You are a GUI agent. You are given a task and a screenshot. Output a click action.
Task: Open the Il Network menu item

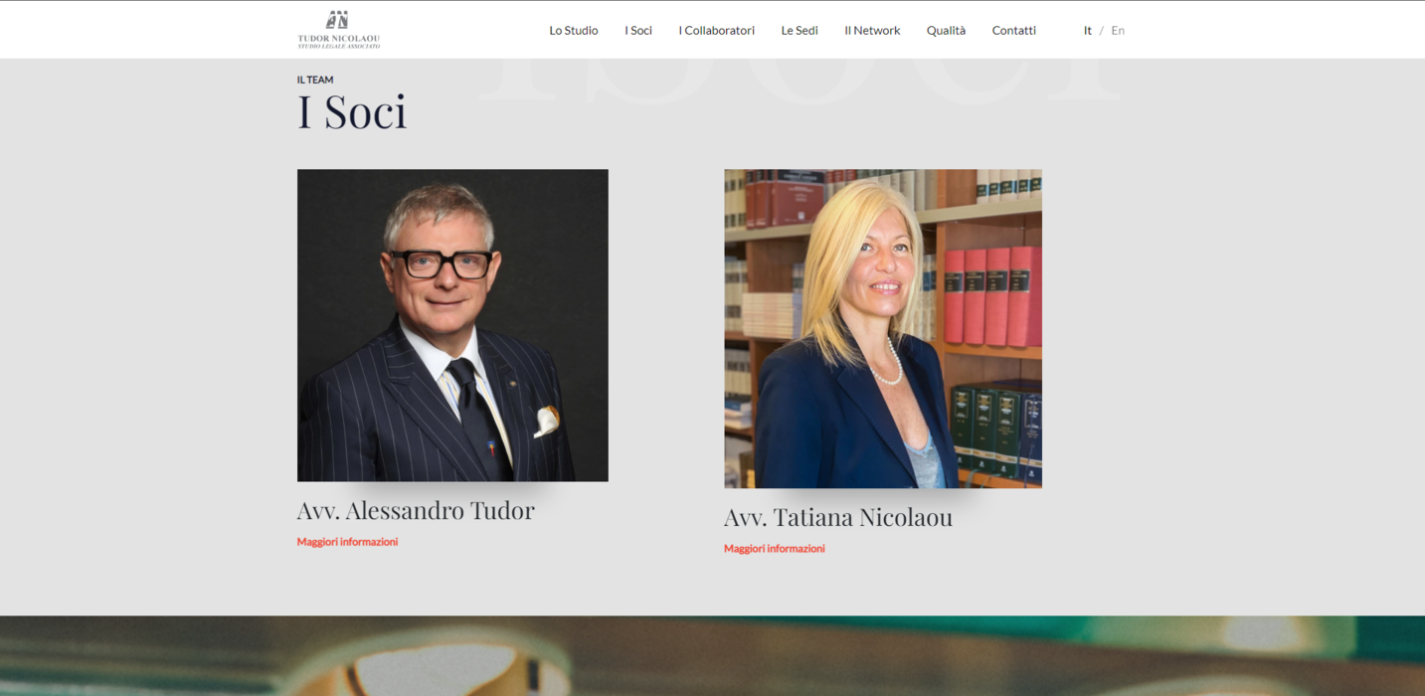872,30
